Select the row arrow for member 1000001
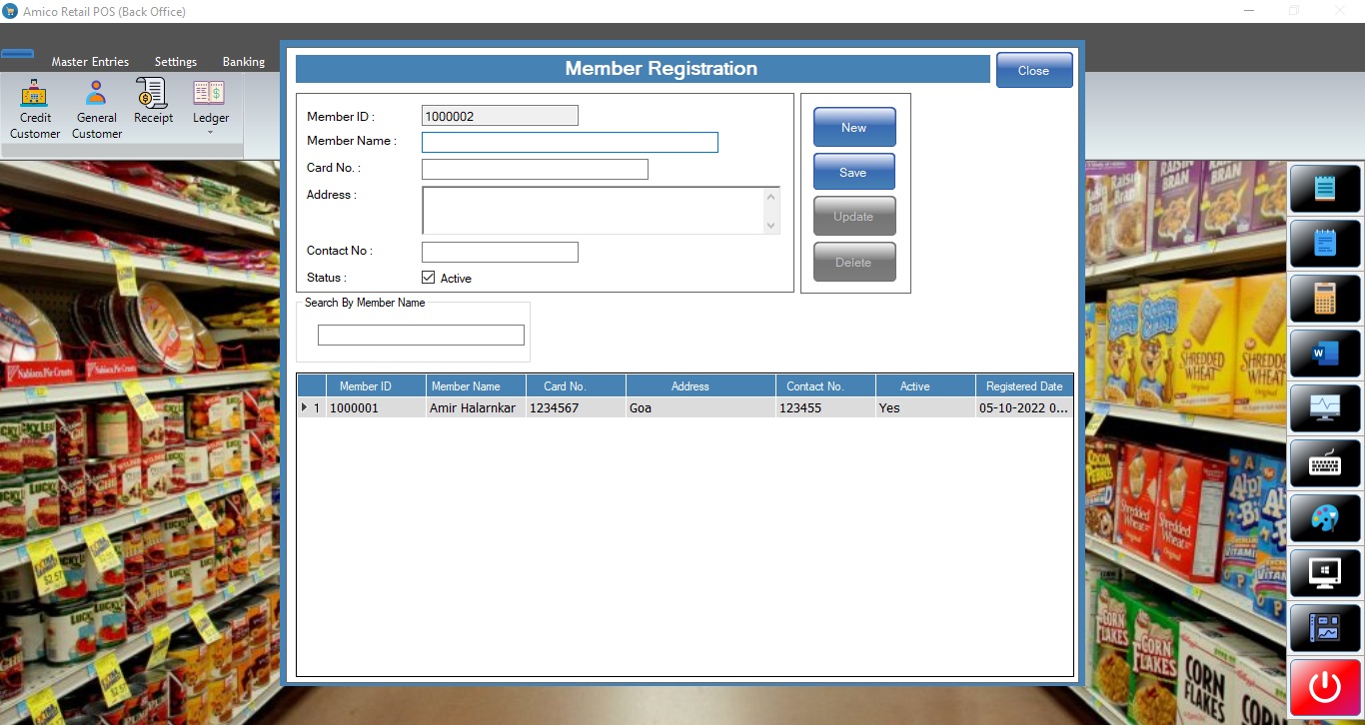 click(305, 407)
